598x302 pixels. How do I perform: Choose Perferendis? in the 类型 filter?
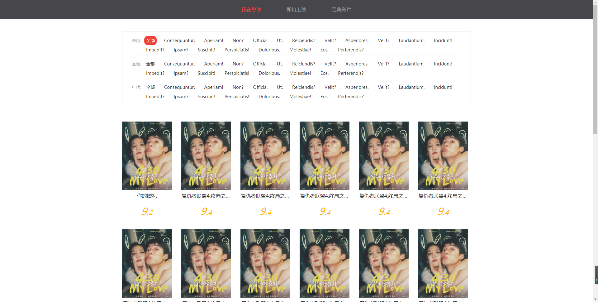pyautogui.click(x=351, y=50)
